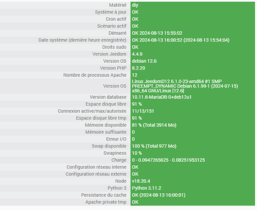Click the Matériel value 'diy'
257x210 pixels.
[135, 5]
